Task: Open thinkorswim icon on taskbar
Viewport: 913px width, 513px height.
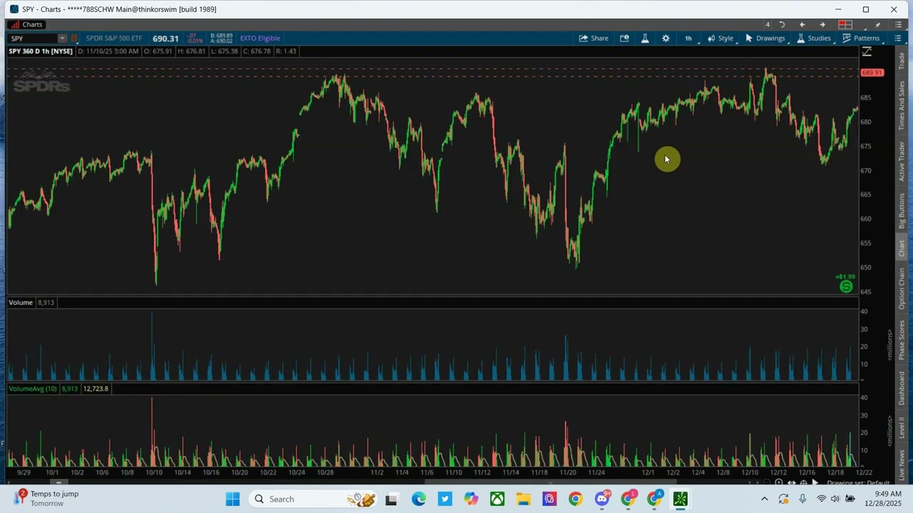Action: (680, 499)
